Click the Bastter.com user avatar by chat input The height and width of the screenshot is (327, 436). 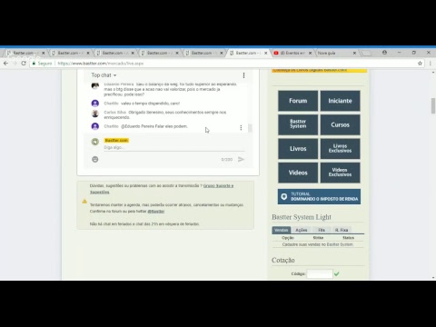(x=95, y=142)
